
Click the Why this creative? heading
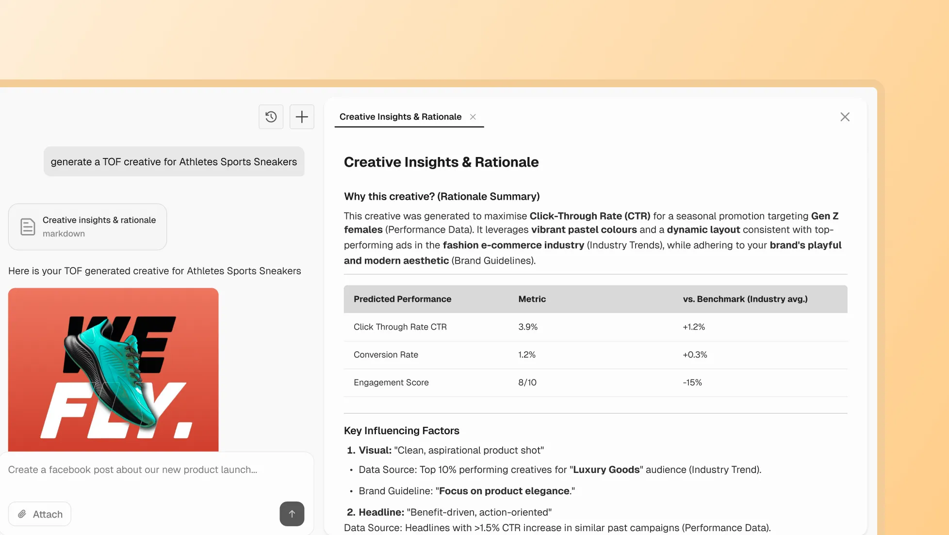[x=442, y=196]
